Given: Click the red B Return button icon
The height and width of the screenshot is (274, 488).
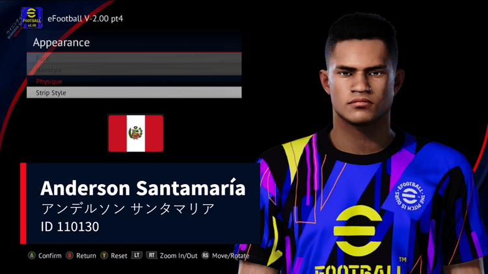Looking at the screenshot, I should (70, 256).
